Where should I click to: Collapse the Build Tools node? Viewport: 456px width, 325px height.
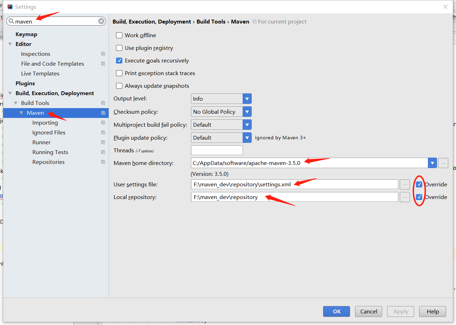point(15,103)
